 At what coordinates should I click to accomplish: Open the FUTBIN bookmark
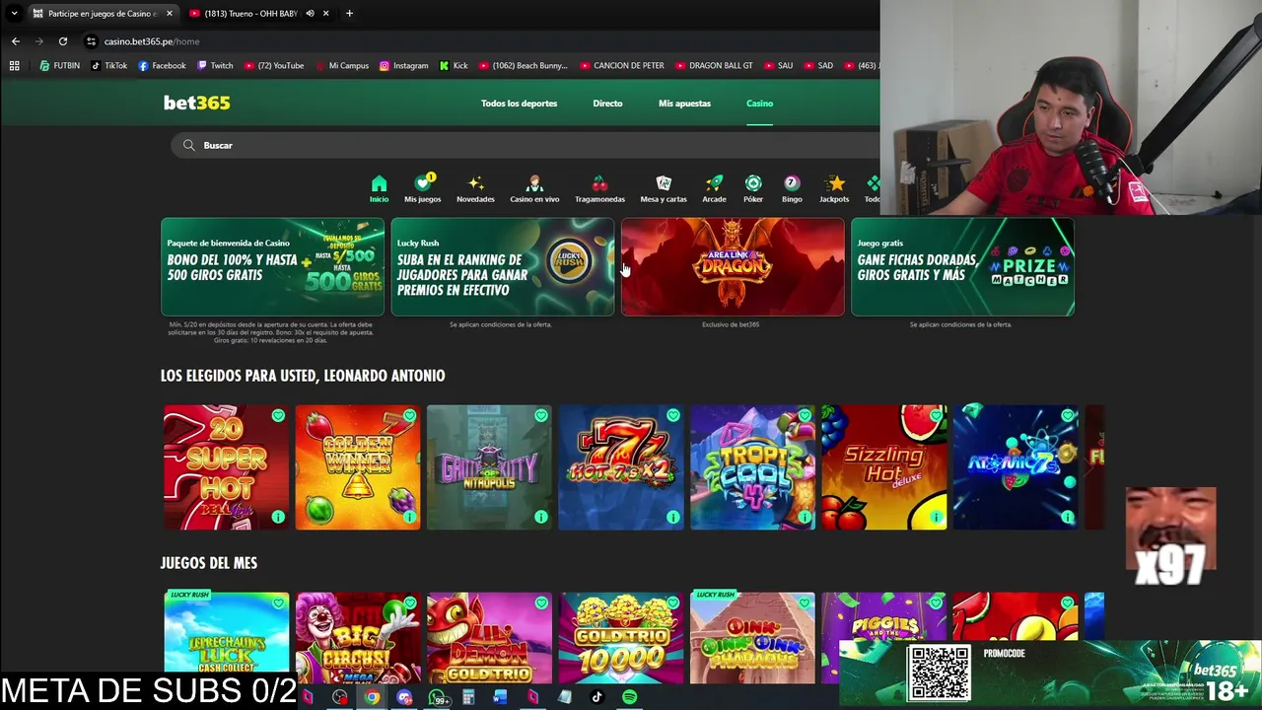click(x=59, y=66)
